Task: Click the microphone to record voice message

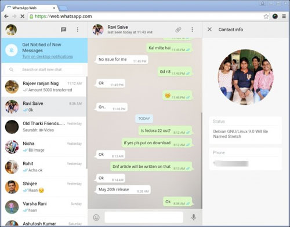Action: coord(193,217)
